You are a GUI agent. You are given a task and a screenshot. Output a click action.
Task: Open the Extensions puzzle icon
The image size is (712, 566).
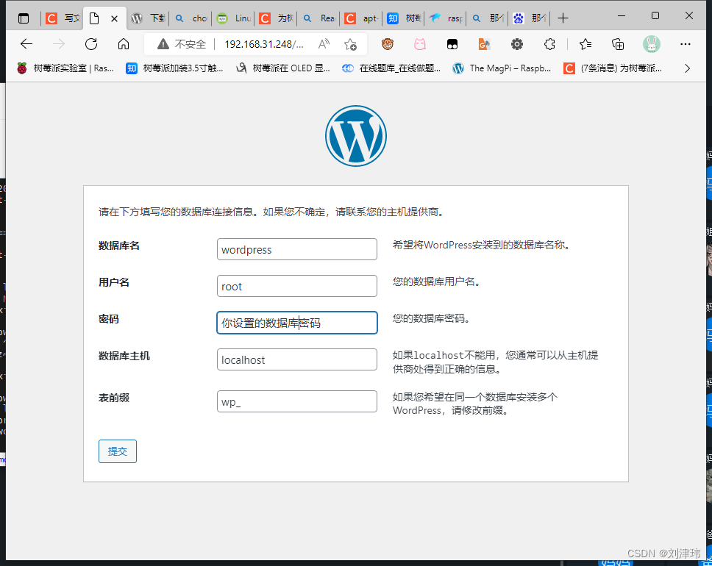(549, 44)
